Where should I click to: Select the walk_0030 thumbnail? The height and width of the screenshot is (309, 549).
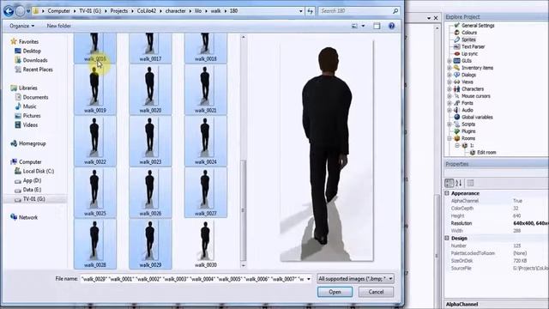click(x=206, y=244)
